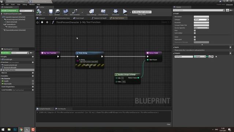This screenshot has width=234, height=132.
Task: Open the File menu
Action: point(3,4)
